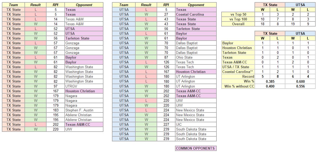
Task: Select 'Coastal Carolina**' in common opponents summary
Action: point(238,72)
